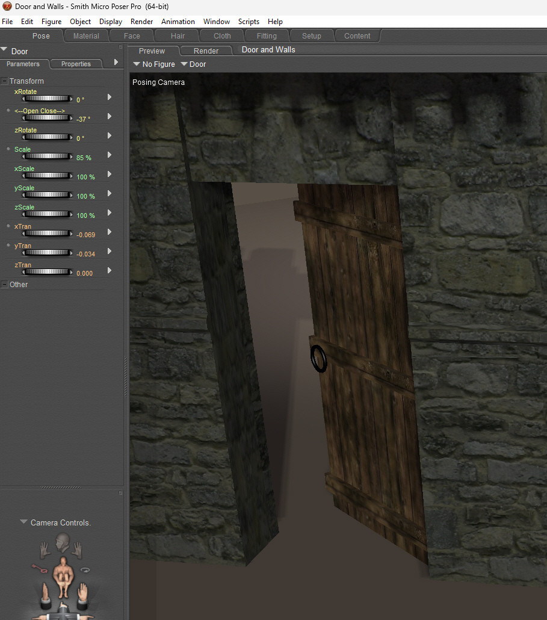Open the Scripts menu
The width and height of the screenshot is (547, 620).
(249, 21)
